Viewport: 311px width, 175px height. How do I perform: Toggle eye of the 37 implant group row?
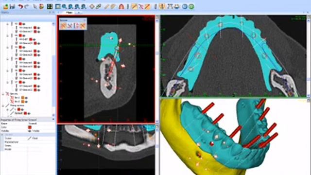click(x=24, y=82)
